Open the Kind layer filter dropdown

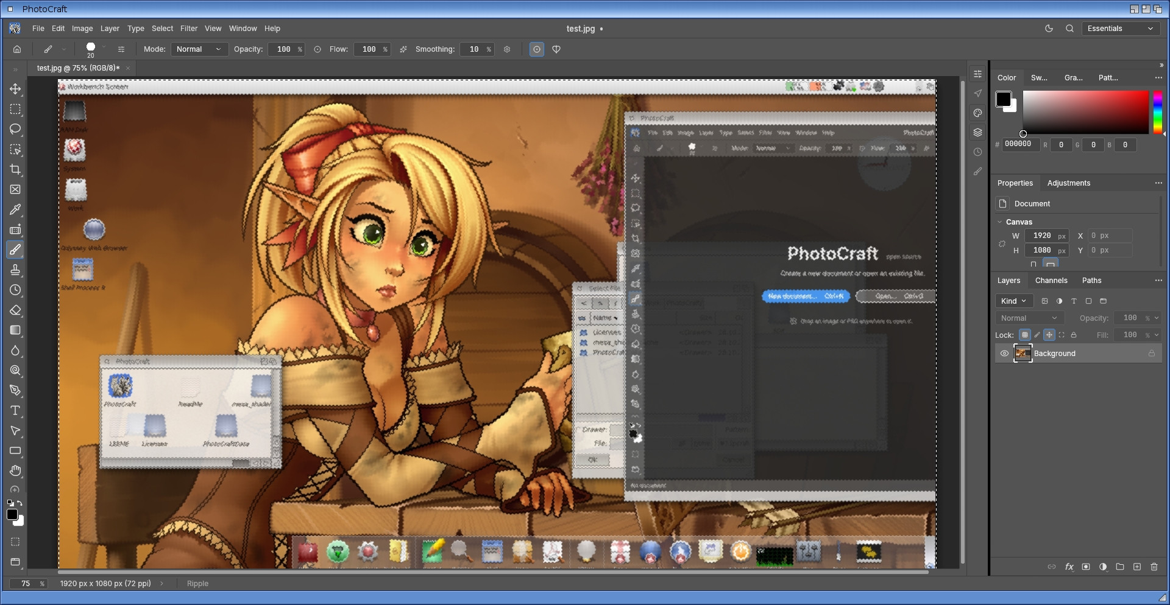[1014, 301]
